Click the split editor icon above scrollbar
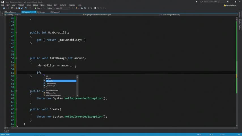242x136 pixels. [x=237, y=17]
